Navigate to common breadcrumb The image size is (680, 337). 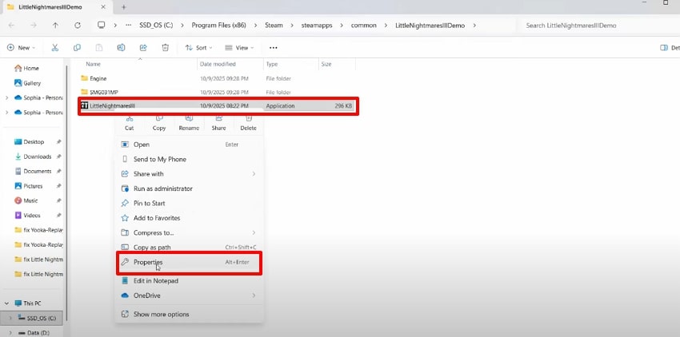pyautogui.click(x=363, y=25)
